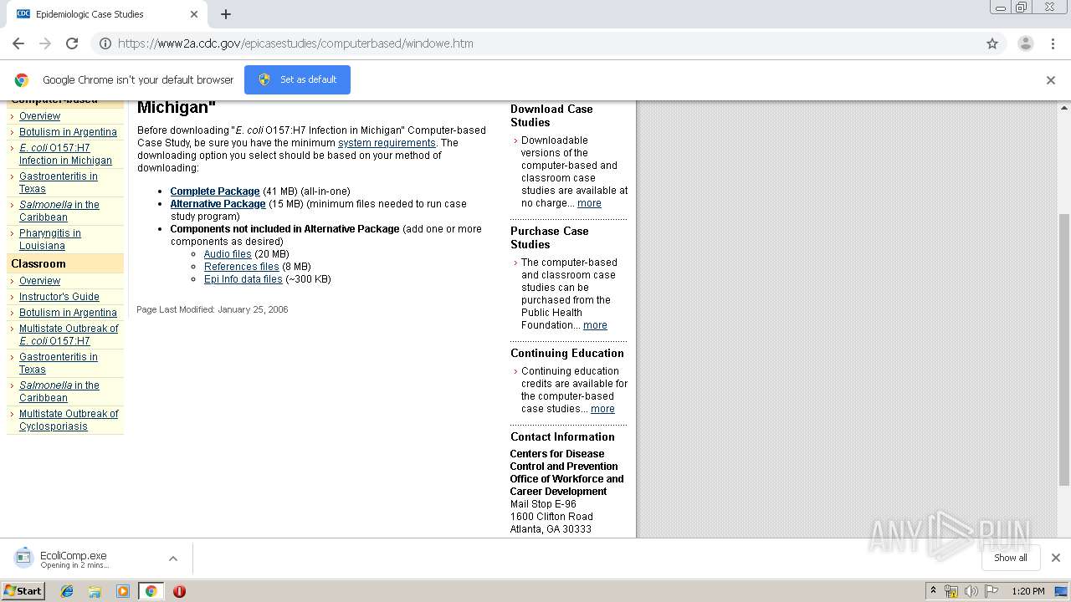The width and height of the screenshot is (1071, 602).
Task: Show all downloads
Action: coord(1011,558)
